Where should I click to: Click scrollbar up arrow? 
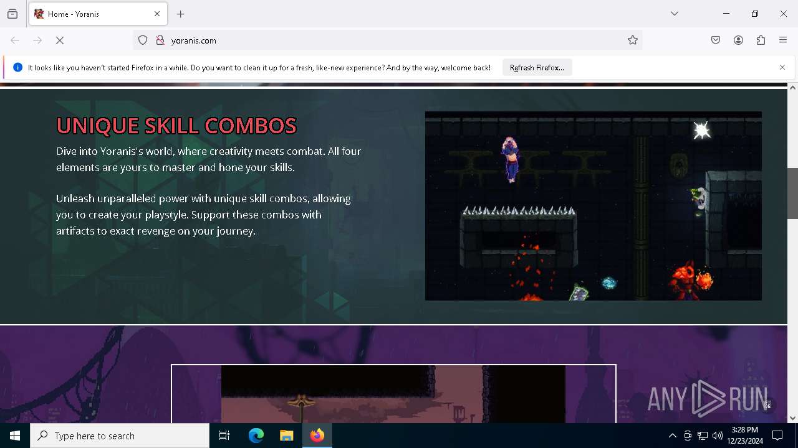792,88
